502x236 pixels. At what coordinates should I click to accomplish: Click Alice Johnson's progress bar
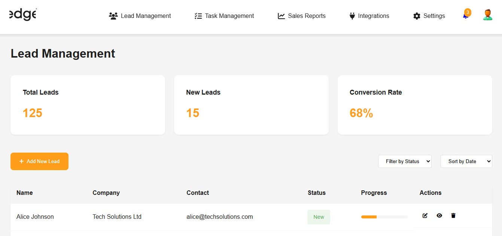tap(384, 217)
